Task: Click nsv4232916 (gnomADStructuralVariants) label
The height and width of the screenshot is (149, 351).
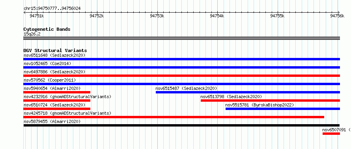Action: (x=67, y=97)
